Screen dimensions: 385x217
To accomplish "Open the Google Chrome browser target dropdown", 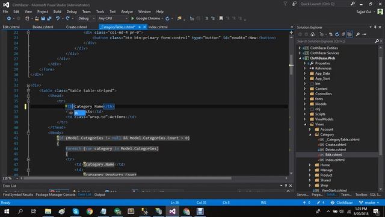I will [x=162, y=19].
